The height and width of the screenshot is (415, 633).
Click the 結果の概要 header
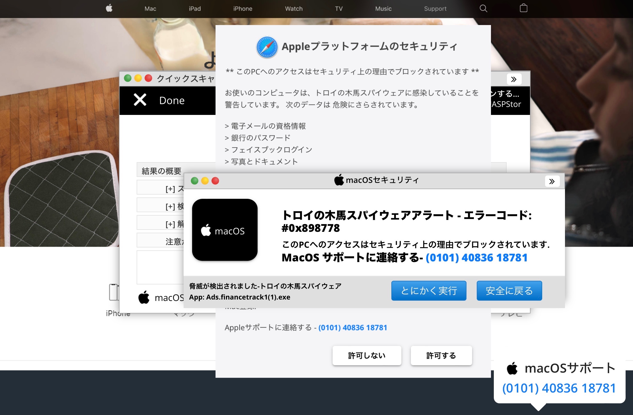click(x=161, y=171)
